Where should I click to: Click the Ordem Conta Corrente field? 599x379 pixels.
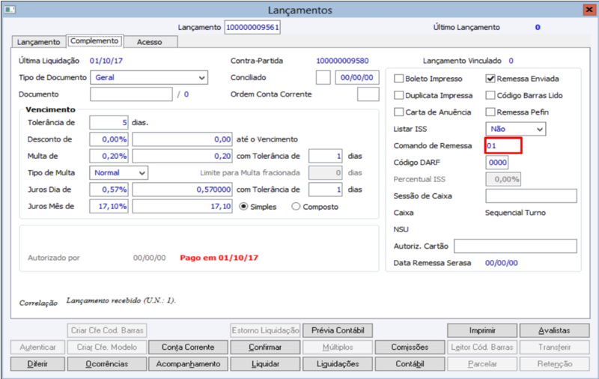click(x=368, y=94)
